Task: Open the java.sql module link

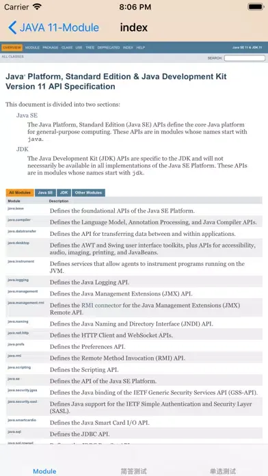Action: 14,432
